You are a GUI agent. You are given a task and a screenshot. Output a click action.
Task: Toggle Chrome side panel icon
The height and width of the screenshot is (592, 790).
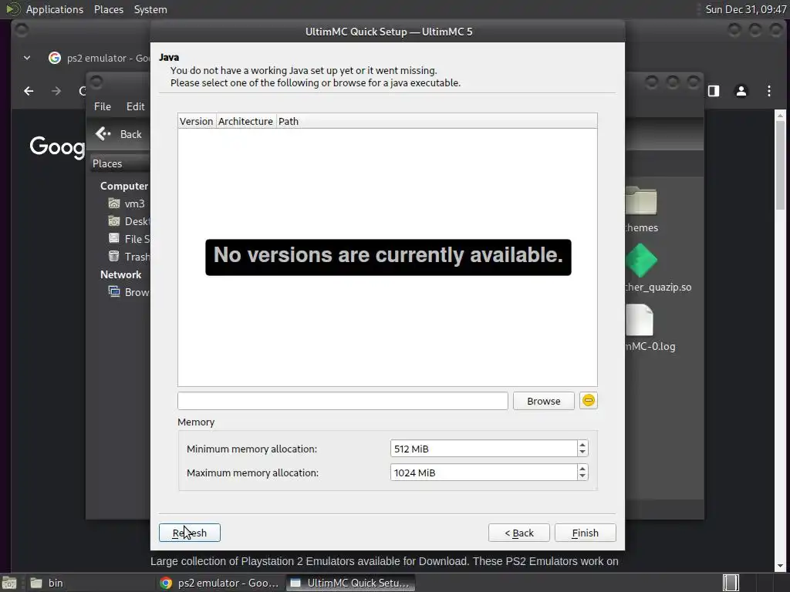[714, 91]
